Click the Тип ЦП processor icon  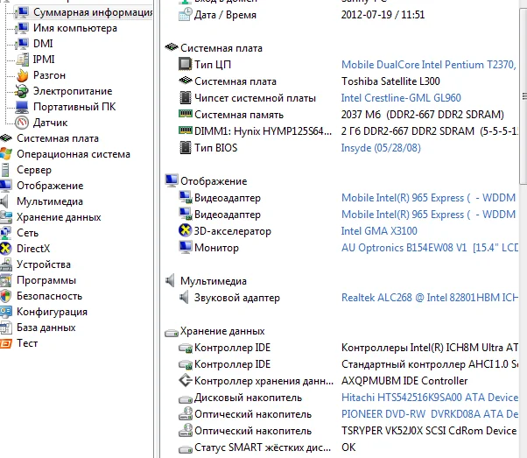click(x=185, y=64)
